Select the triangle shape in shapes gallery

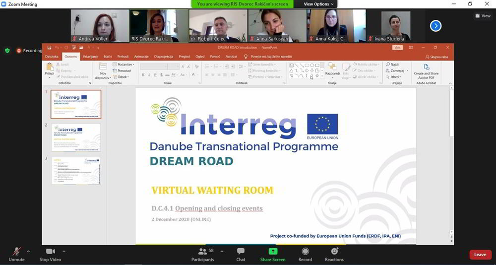[291, 70]
